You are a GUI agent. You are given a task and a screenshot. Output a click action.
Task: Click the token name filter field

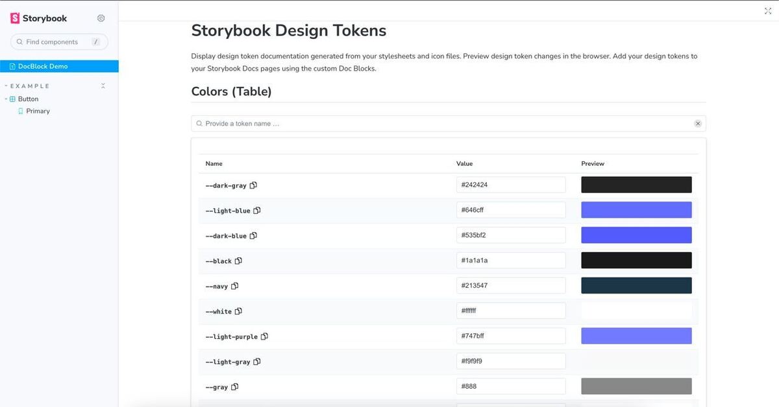pyautogui.click(x=441, y=124)
